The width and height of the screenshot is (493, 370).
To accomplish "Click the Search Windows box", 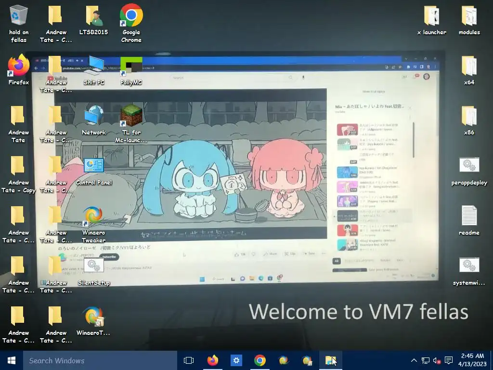I will click(100, 360).
